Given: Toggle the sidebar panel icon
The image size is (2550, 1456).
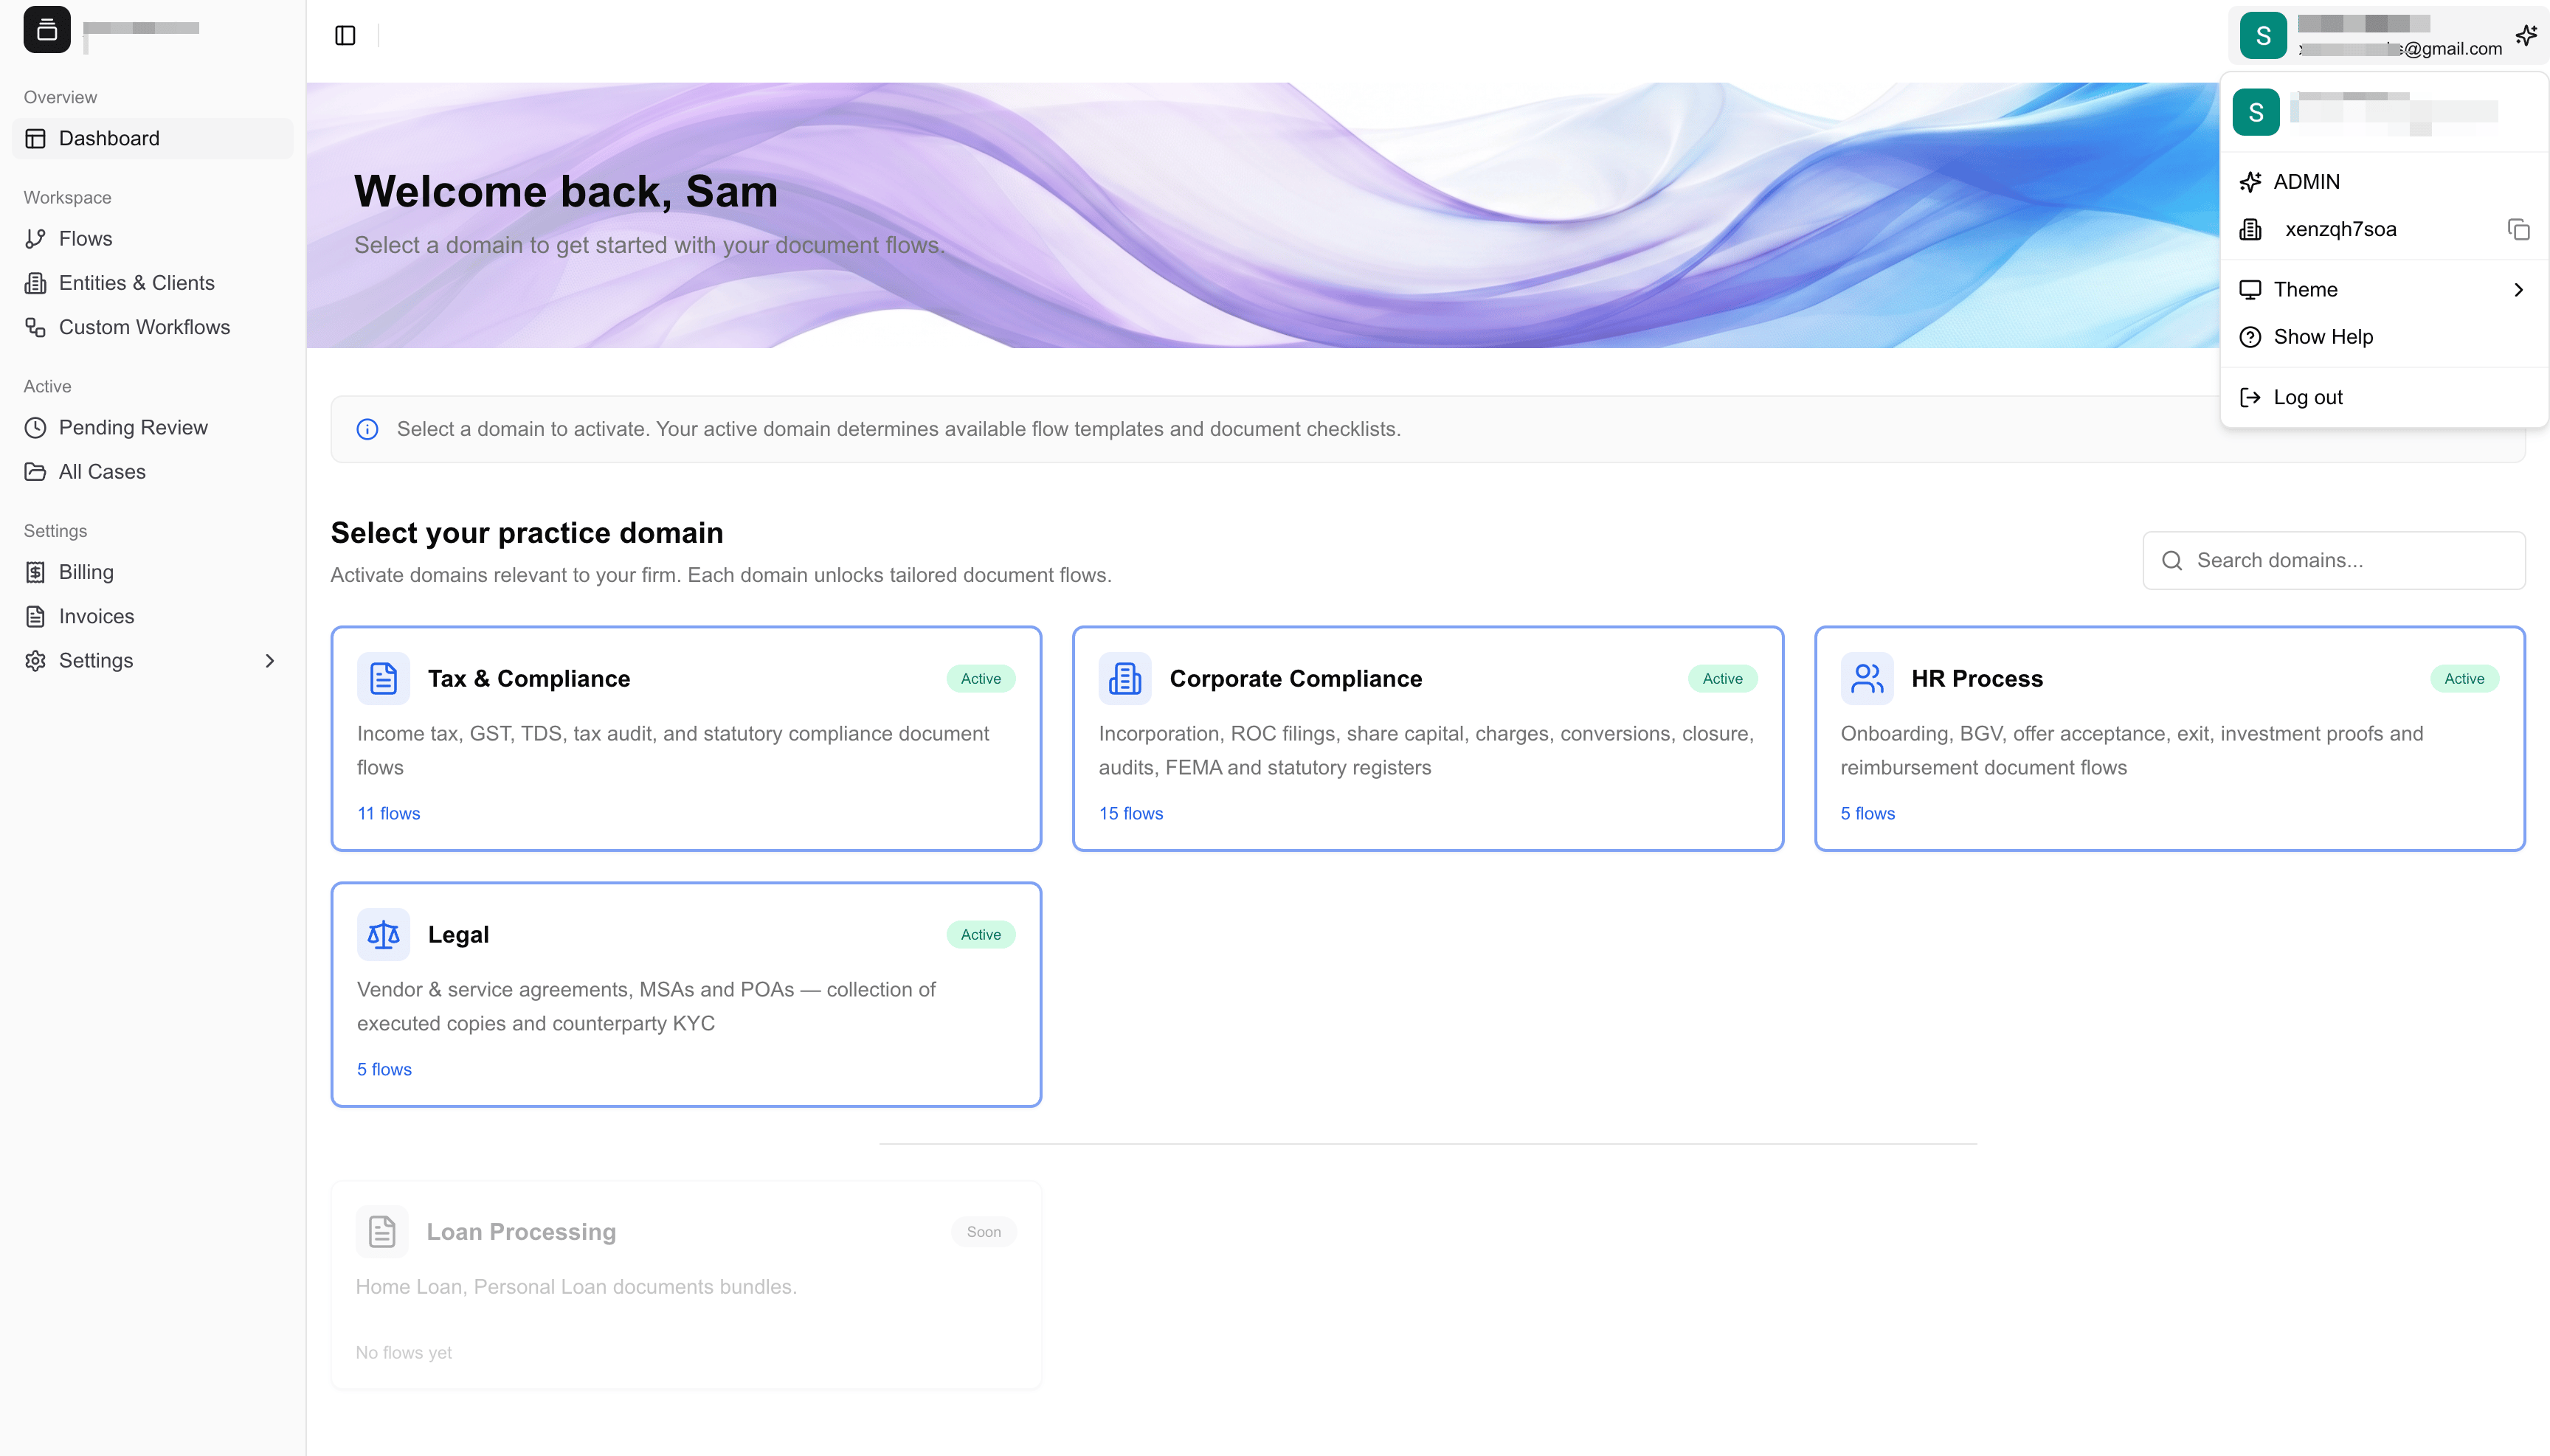Looking at the screenshot, I should tap(345, 36).
